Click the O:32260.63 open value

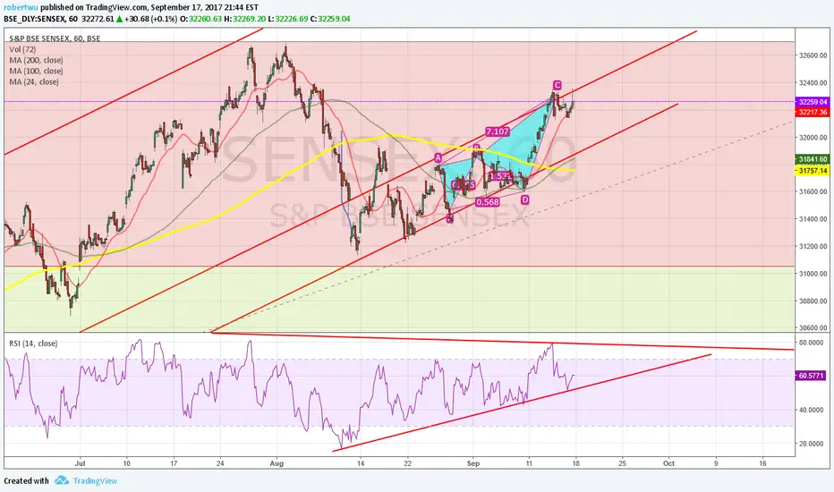[x=200, y=19]
